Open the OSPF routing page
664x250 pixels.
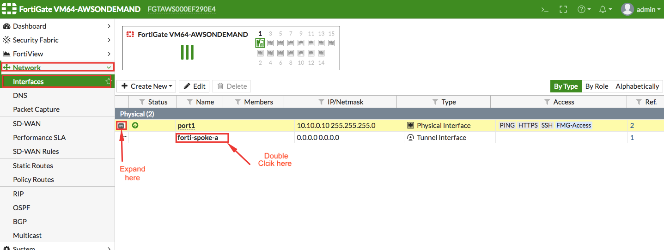[x=57, y=207]
